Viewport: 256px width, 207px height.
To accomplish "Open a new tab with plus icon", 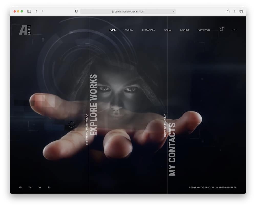I will click(x=234, y=11).
